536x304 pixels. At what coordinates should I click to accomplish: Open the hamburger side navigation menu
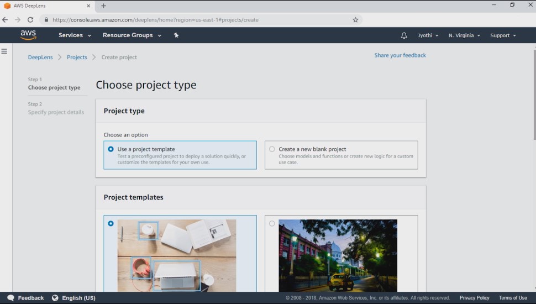point(4,51)
